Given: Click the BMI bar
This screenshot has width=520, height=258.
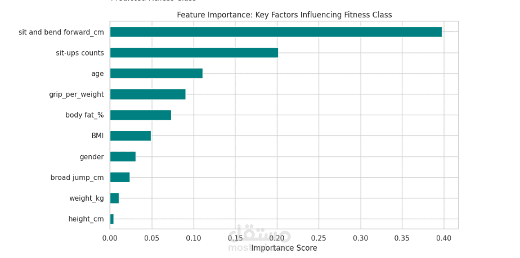Looking at the screenshot, I should click(131, 136).
